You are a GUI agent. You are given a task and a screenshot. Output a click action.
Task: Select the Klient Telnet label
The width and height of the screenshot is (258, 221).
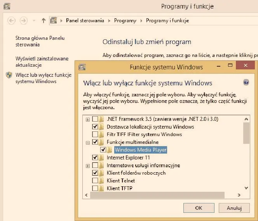(x=121, y=181)
